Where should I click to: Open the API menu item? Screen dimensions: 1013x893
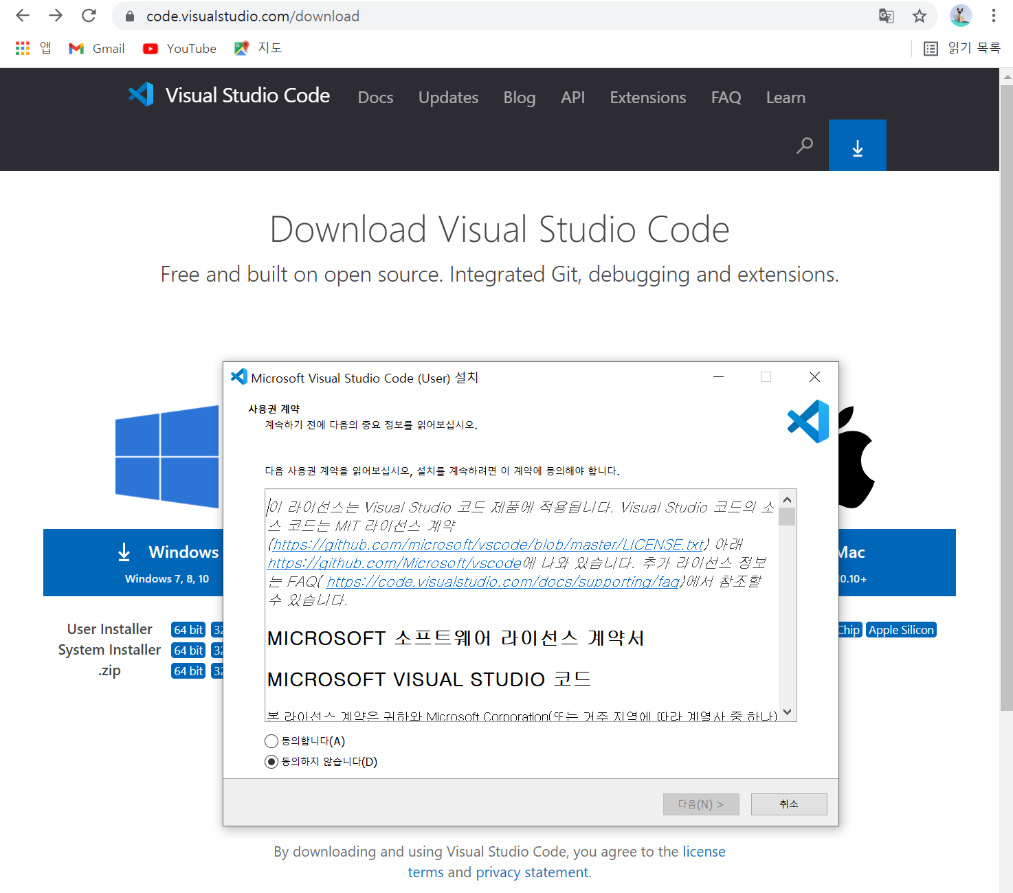click(x=573, y=98)
